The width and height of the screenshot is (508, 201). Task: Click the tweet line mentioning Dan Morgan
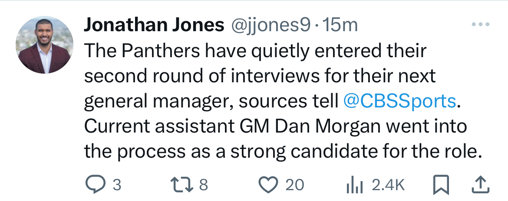[x=275, y=126]
